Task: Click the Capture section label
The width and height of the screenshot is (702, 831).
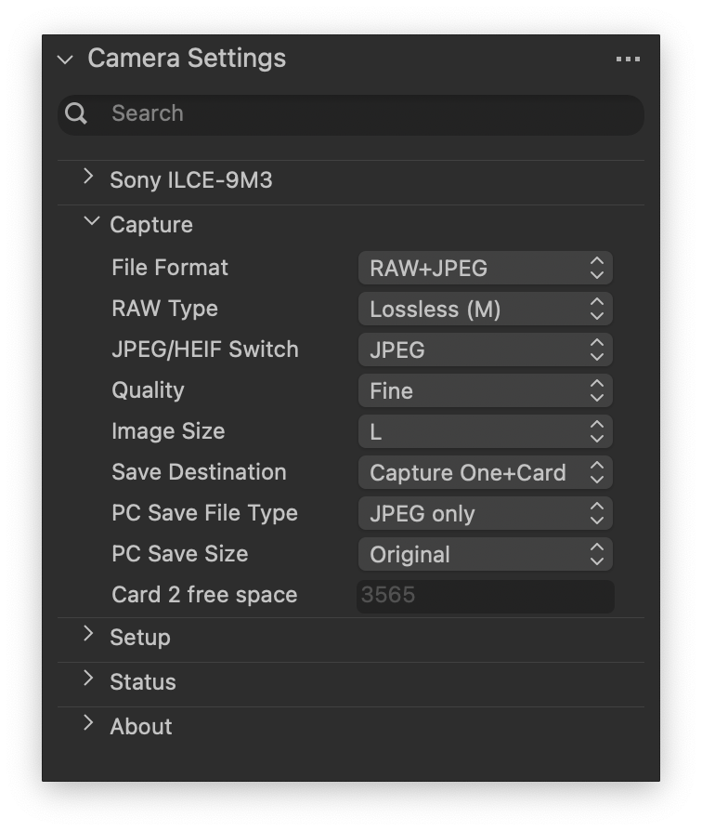Action: pyautogui.click(x=151, y=225)
